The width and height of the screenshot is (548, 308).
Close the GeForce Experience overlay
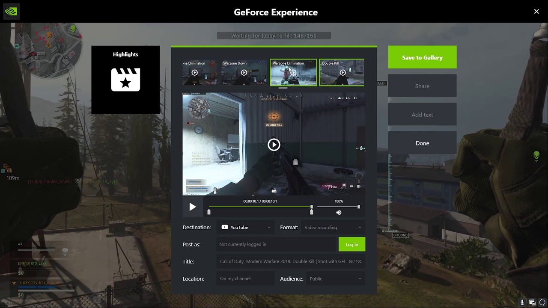536,12
